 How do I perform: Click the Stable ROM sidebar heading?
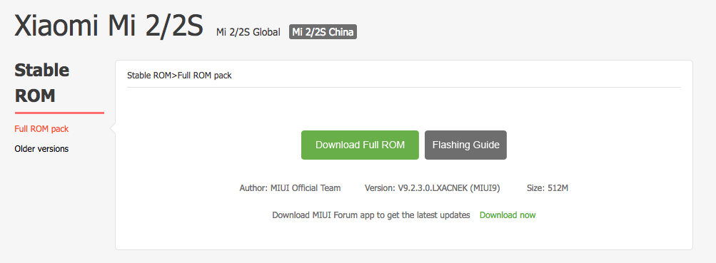point(42,83)
